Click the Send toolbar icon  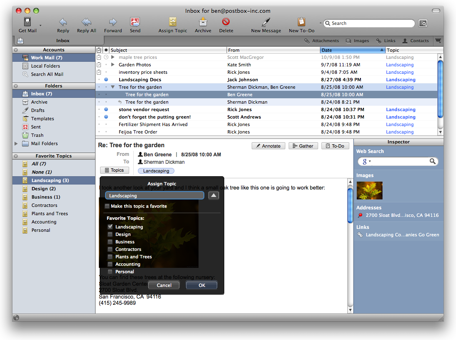point(135,22)
